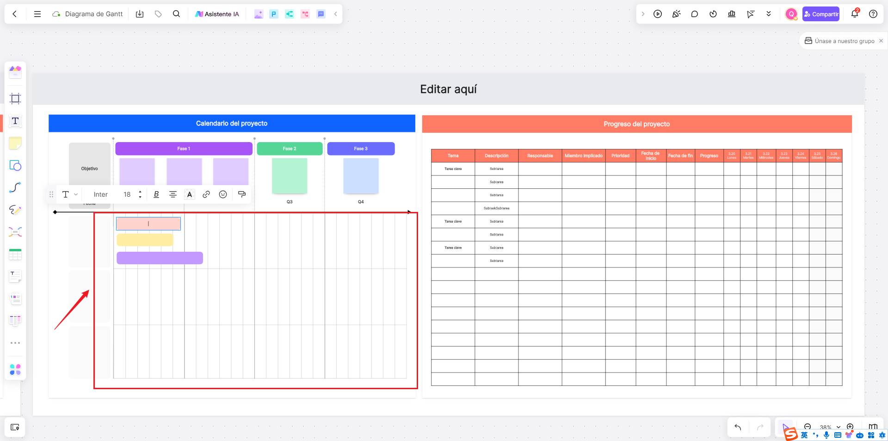Click the cursor follow icon
Screen dimensions: 888x441
tap(750, 14)
